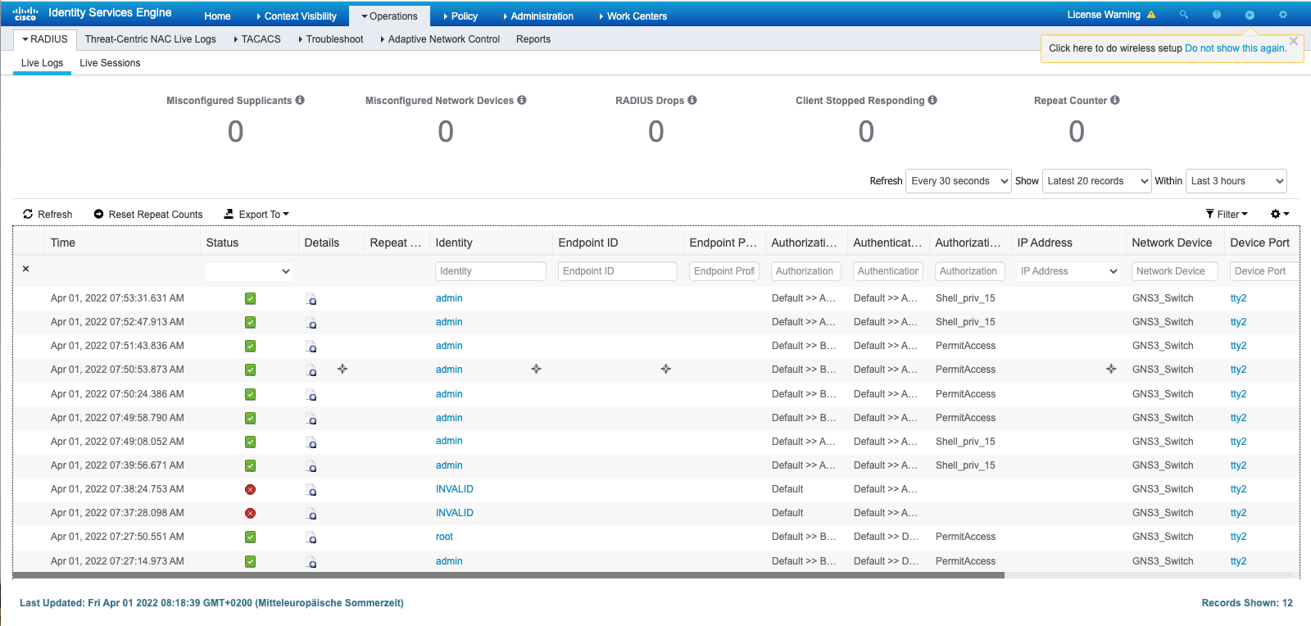Open details for the 07:49:58.790 AM log
Viewport: 1311px width, 626px height.
(x=311, y=419)
